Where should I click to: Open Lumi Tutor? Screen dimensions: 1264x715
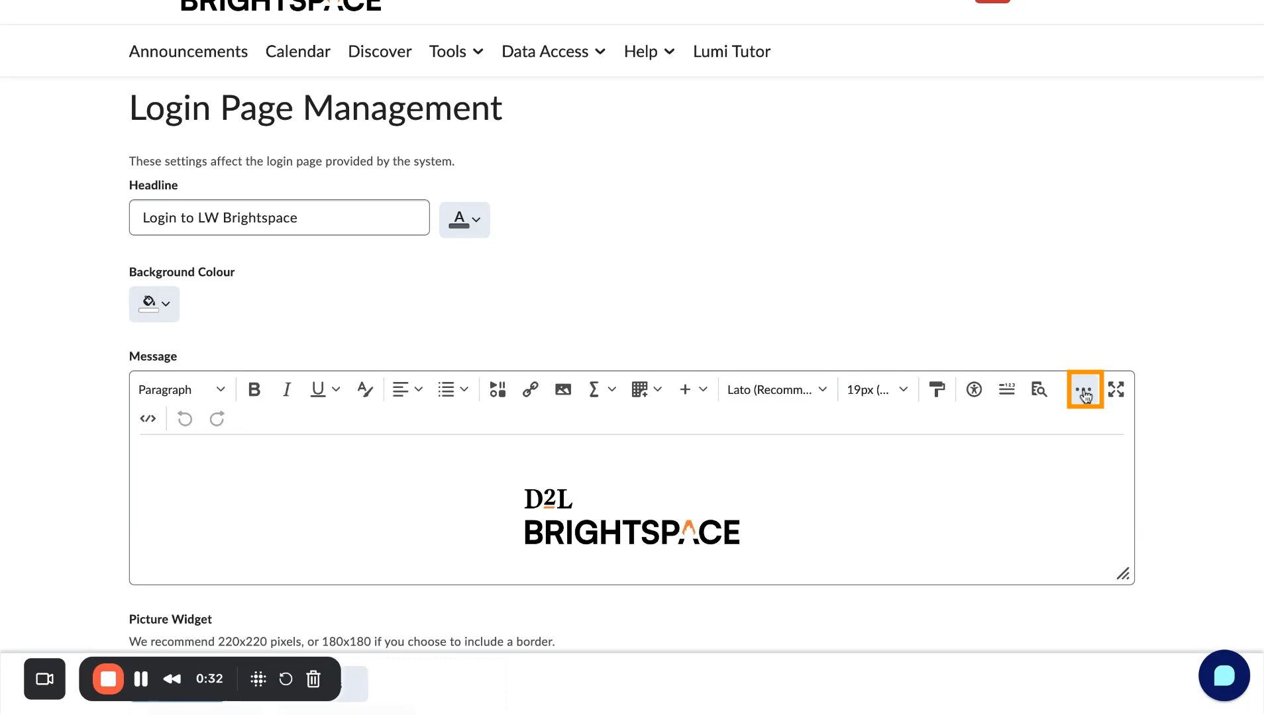731,52
